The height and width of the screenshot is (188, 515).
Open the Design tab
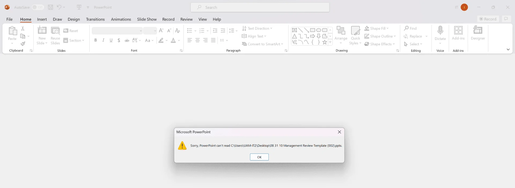point(74,19)
